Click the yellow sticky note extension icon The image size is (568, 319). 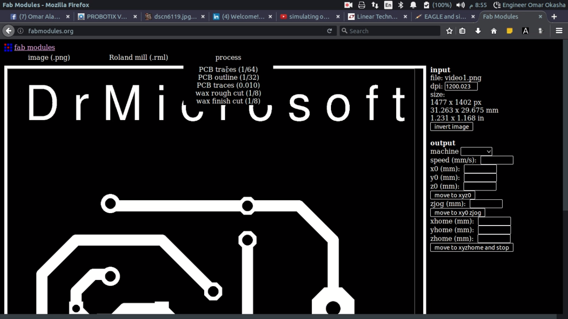point(509,31)
